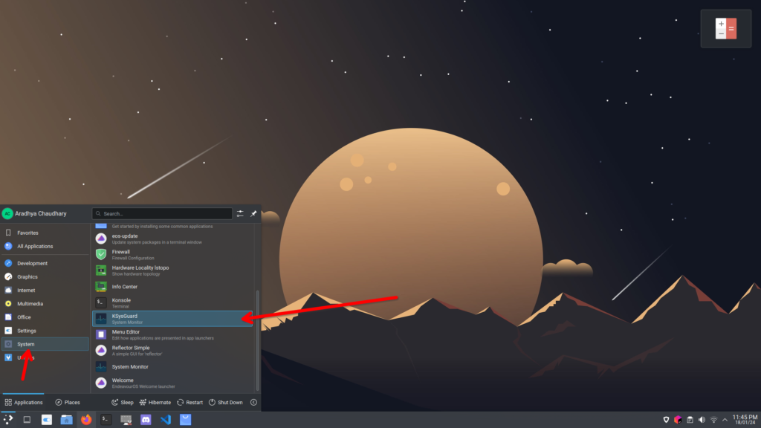This screenshot has width=761, height=428.
Task: Launch KSysGuard System Monitor
Action: pyautogui.click(x=172, y=319)
